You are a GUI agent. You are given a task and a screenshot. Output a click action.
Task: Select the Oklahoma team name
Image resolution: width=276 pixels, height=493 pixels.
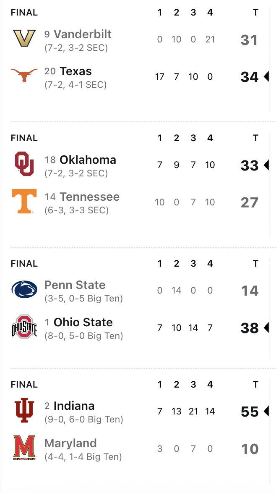click(88, 160)
